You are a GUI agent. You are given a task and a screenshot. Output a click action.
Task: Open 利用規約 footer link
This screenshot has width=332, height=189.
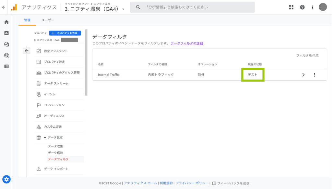[166, 183]
